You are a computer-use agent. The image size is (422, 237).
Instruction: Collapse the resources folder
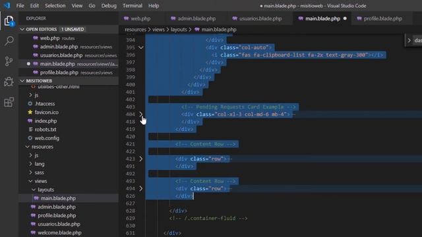28,147
